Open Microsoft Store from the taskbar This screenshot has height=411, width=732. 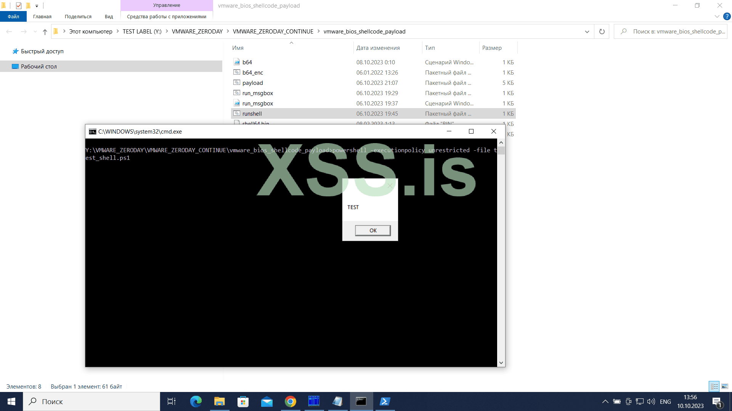(243, 401)
